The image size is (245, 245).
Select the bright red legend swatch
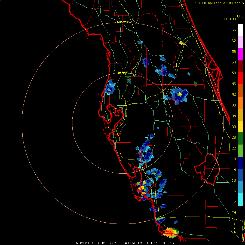pyautogui.click(x=240, y=78)
